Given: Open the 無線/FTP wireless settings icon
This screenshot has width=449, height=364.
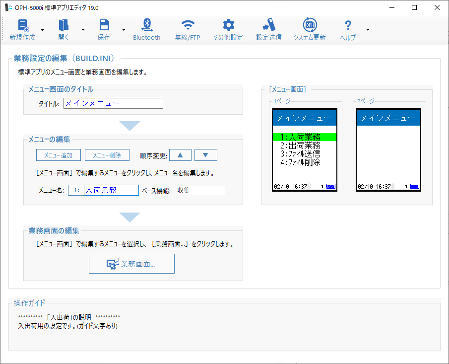Looking at the screenshot, I should (188, 26).
